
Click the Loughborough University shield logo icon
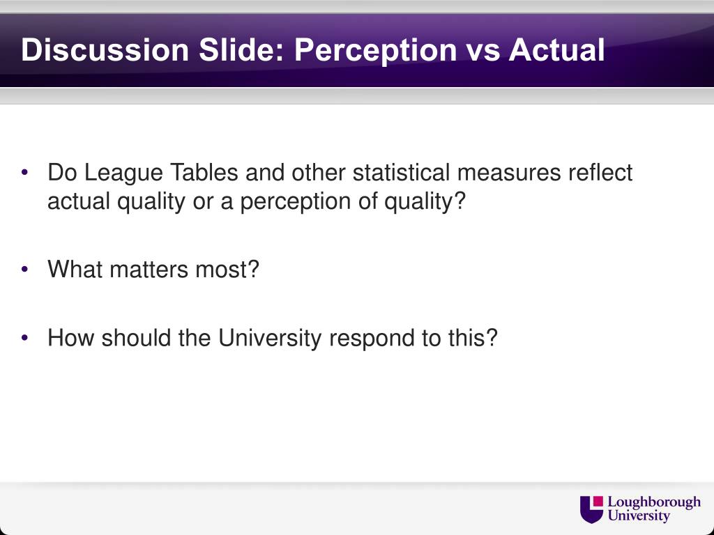[x=591, y=509]
